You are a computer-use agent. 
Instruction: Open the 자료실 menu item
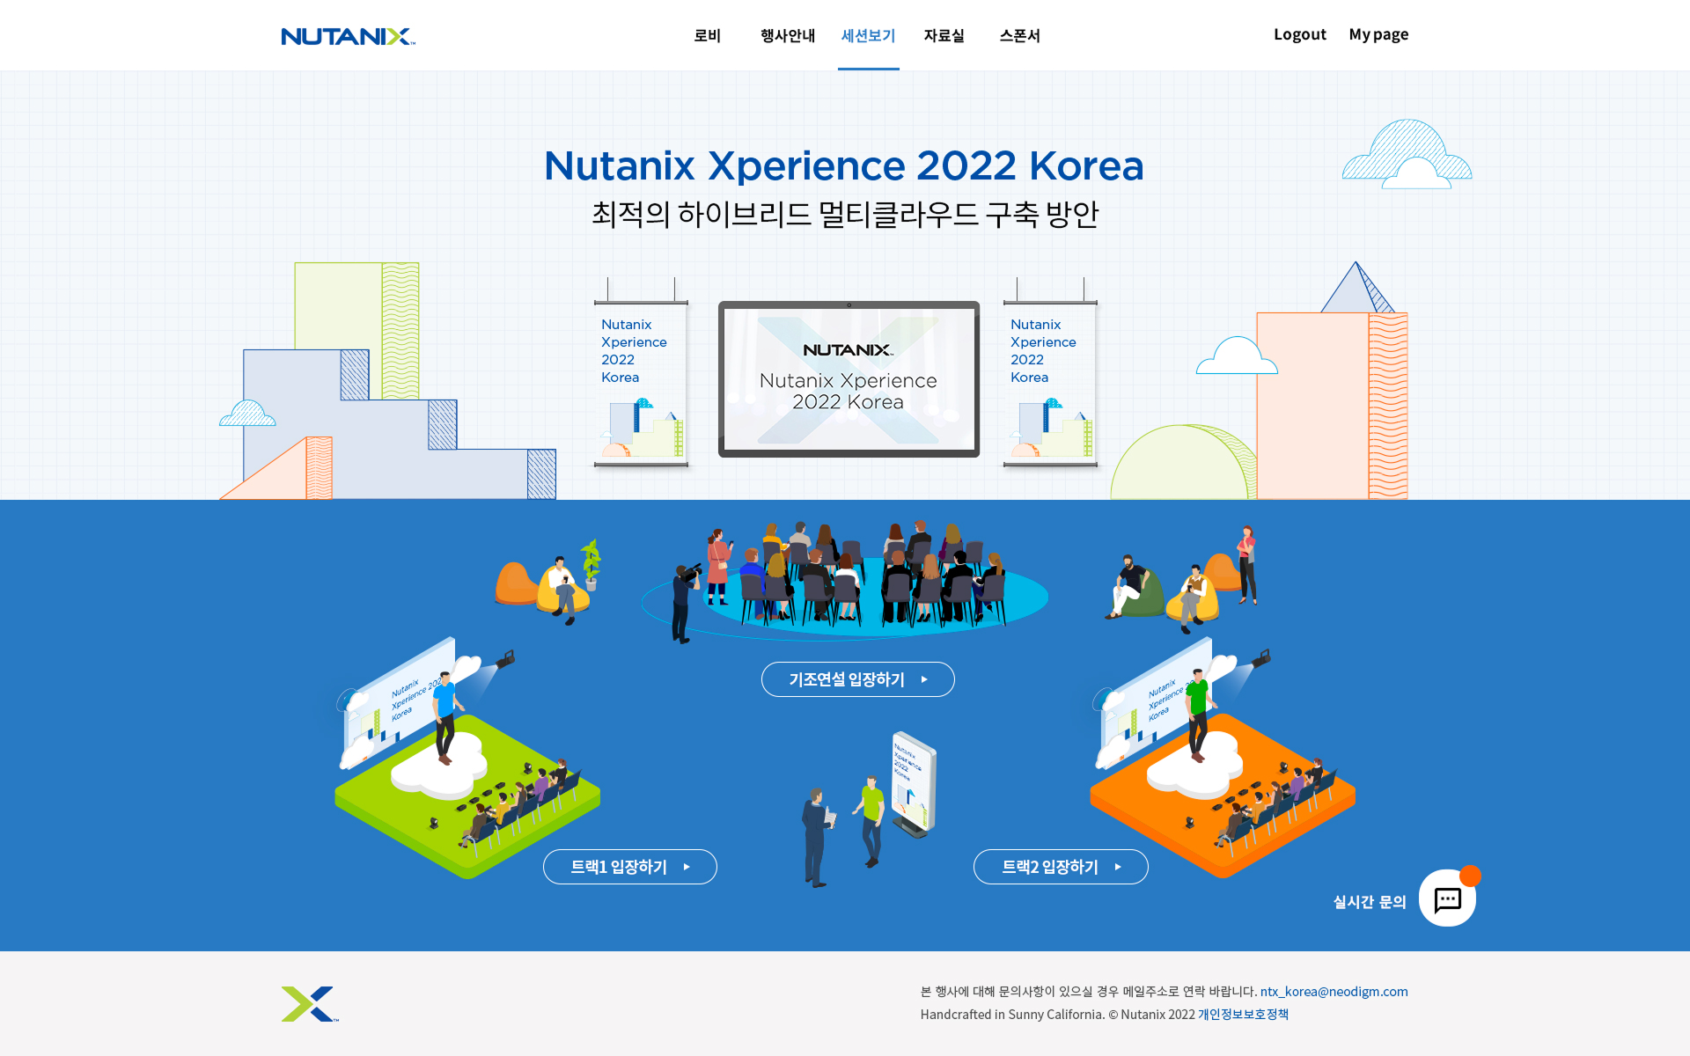(x=944, y=35)
